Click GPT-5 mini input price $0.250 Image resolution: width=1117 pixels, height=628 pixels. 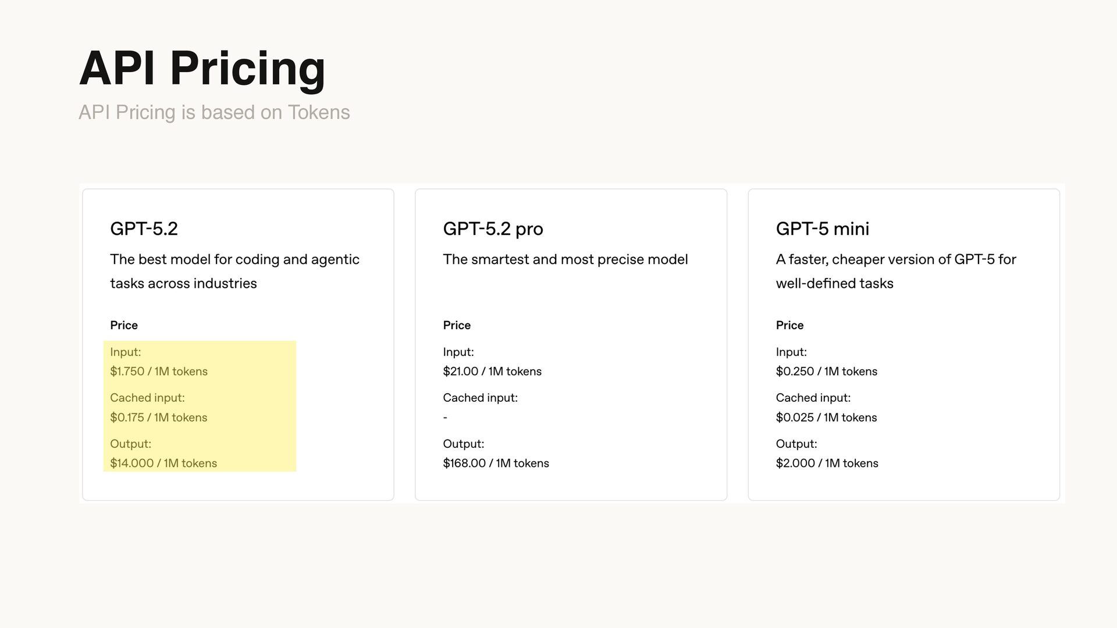[x=826, y=372]
